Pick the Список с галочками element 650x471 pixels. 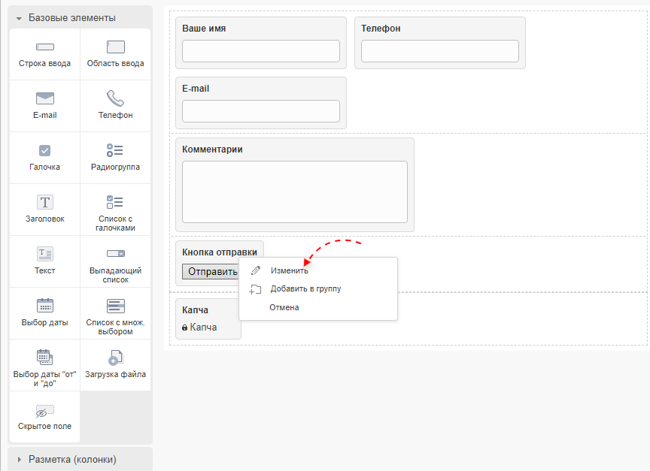(x=115, y=202)
